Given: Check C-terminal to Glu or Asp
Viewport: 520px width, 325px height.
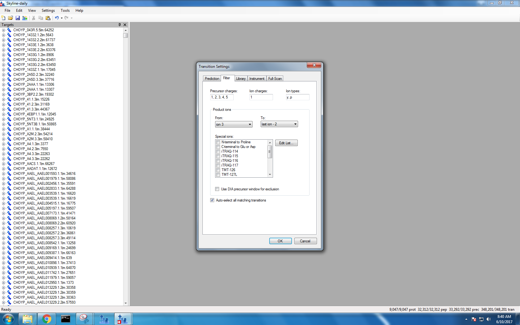Looking at the screenshot, I should click(x=218, y=147).
